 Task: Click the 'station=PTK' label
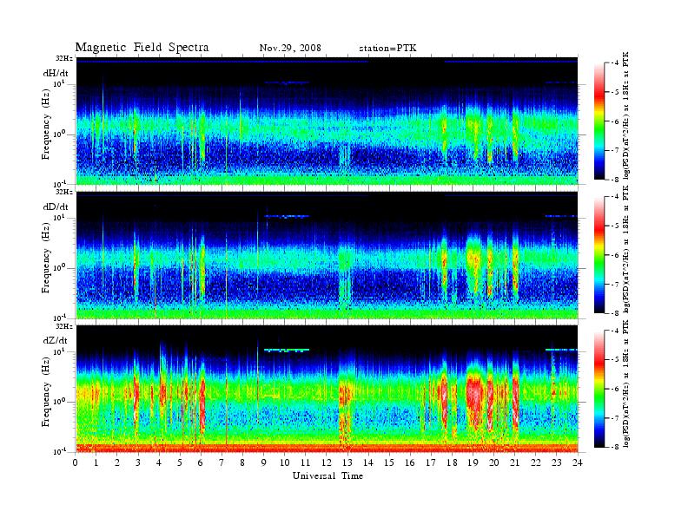point(387,48)
